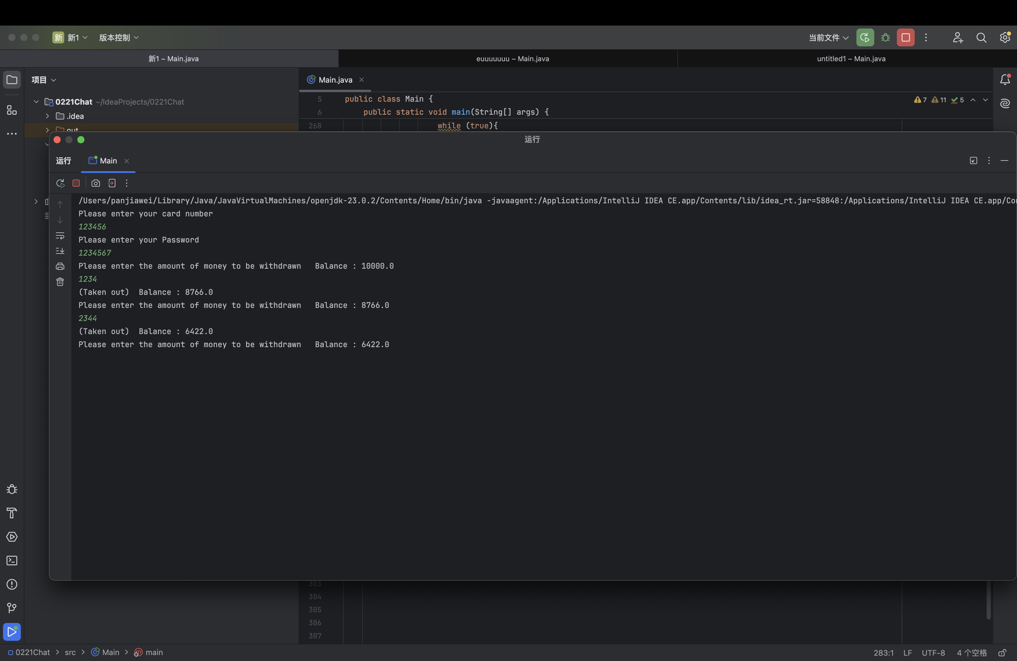
Task: Click the rerun icon in Run toolbar
Action: (x=60, y=183)
